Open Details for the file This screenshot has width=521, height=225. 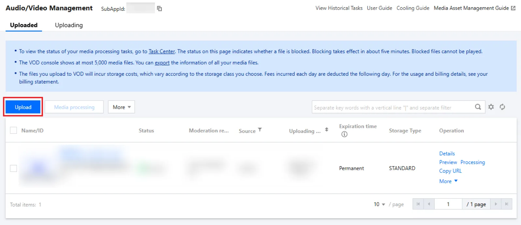point(447,153)
